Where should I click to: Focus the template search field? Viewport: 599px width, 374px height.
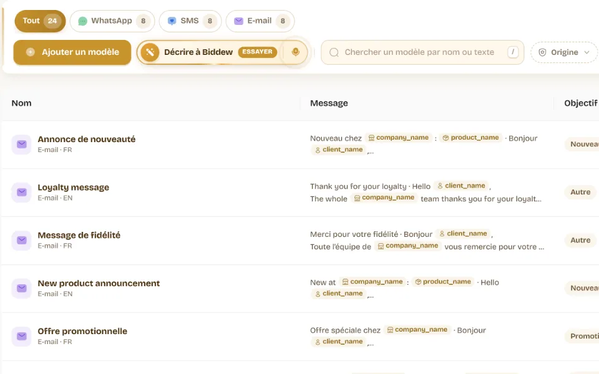[422, 52]
